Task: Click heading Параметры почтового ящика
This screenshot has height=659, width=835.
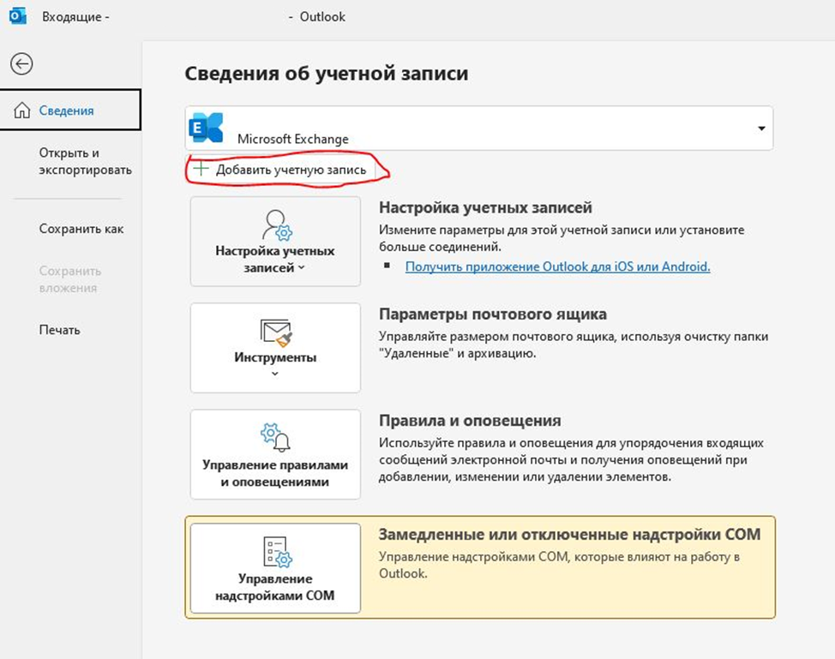Action: pyautogui.click(x=493, y=314)
